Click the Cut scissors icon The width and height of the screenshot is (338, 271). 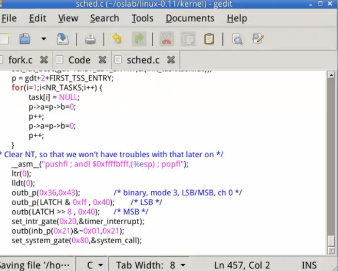click(x=166, y=39)
